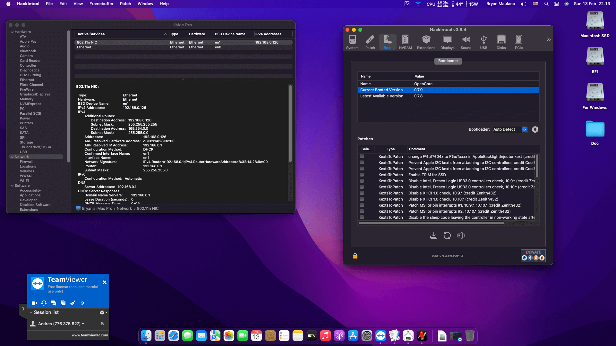
Task: Click the TeamViewer headset audio icon
Action: tap(44, 303)
